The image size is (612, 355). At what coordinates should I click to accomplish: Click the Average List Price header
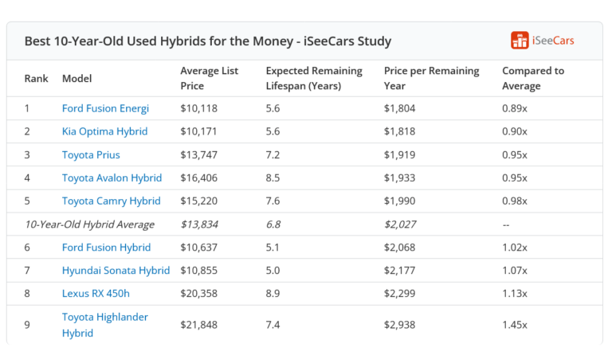coord(210,78)
